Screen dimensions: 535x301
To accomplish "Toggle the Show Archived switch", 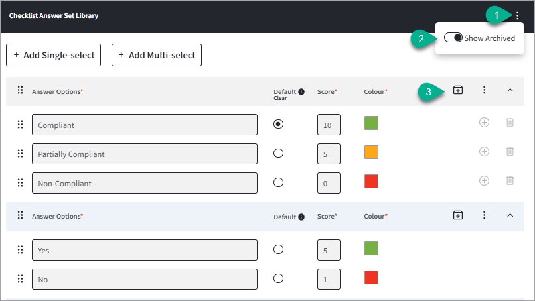I will (x=453, y=38).
